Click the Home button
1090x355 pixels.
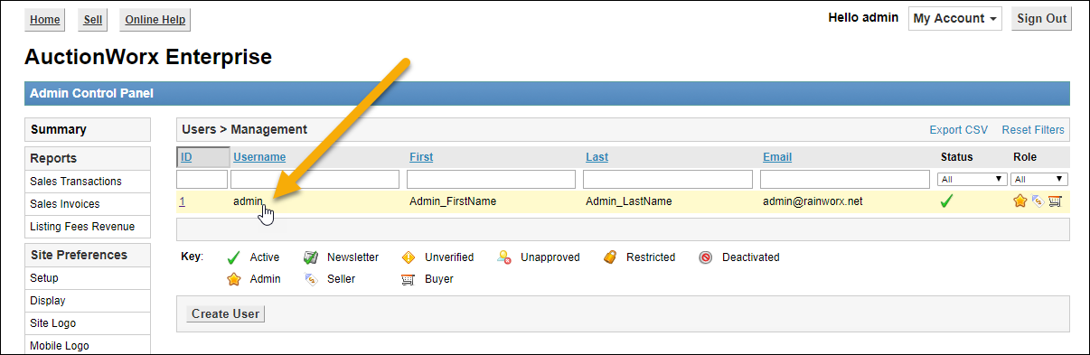click(45, 20)
